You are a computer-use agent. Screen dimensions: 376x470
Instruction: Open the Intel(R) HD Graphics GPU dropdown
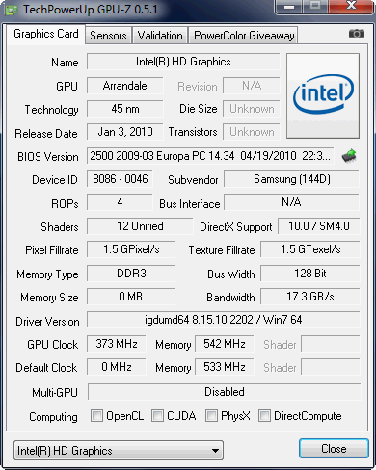(119, 451)
